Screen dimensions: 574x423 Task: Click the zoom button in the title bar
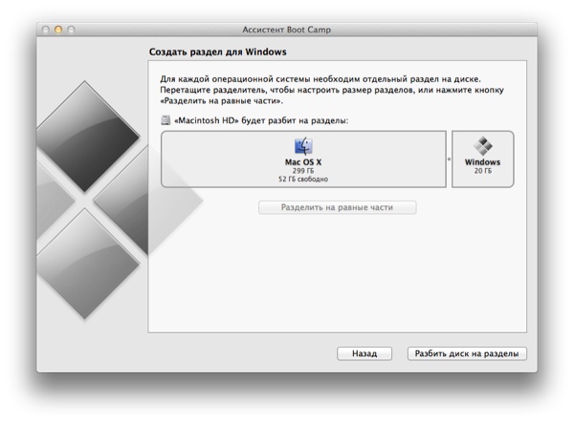(71, 30)
